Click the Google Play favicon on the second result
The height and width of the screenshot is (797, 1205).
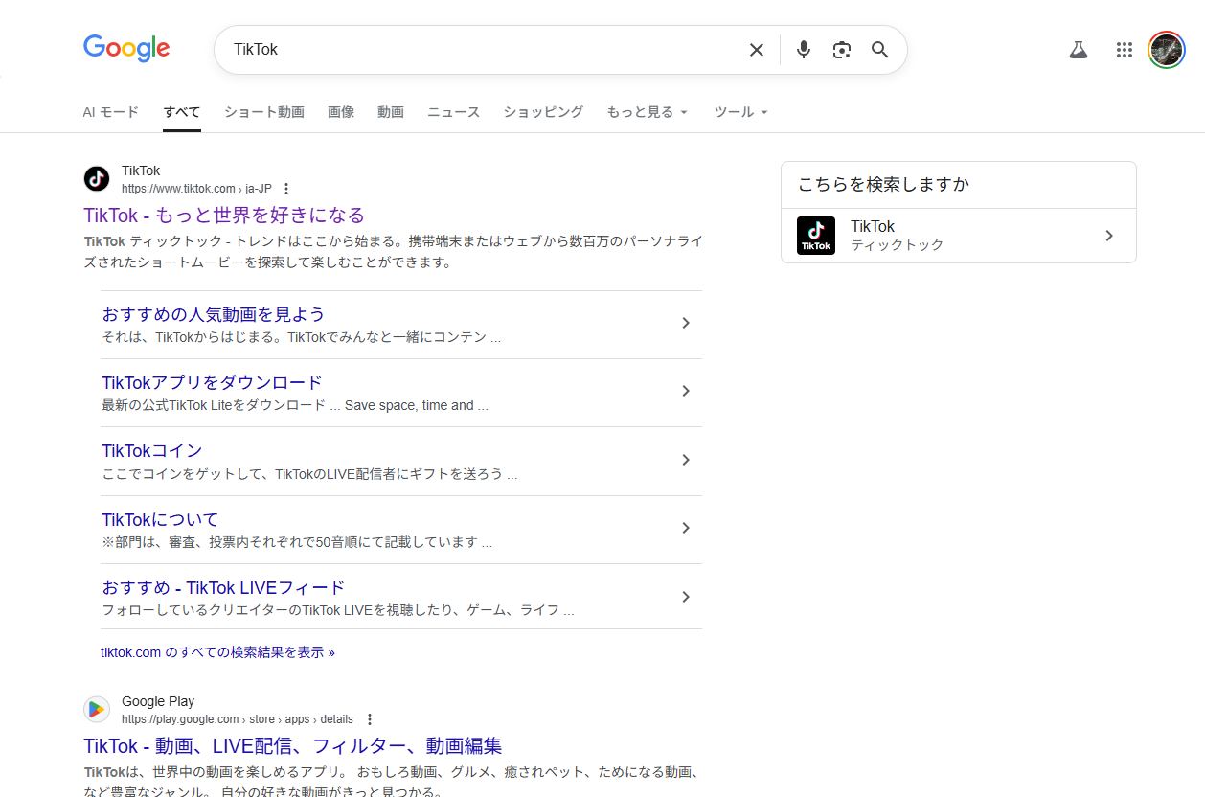tap(96, 709)
